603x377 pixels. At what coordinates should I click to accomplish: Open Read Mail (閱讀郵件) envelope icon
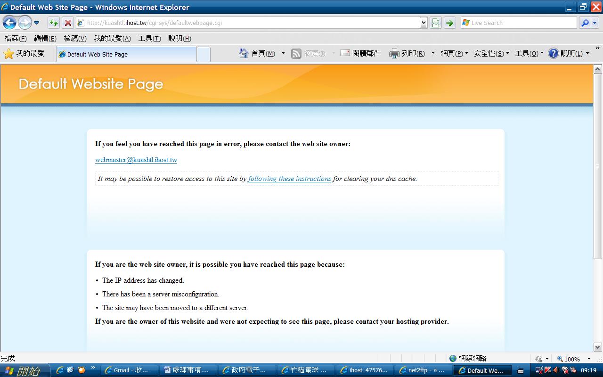point(345,53)
